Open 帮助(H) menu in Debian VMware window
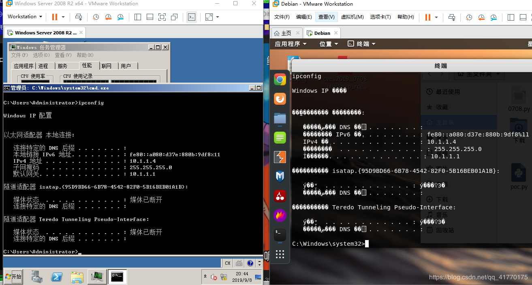This screenshot has height=285, width=532. click(x=406, y=17)
